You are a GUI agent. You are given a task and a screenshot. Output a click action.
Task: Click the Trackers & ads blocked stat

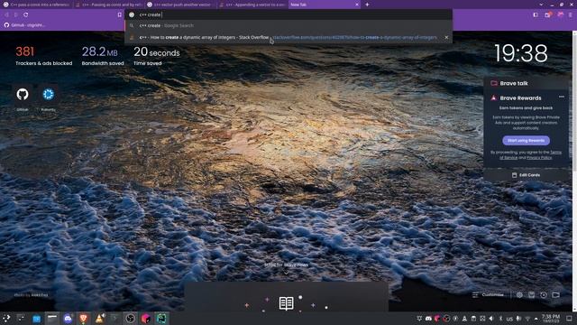43,56
